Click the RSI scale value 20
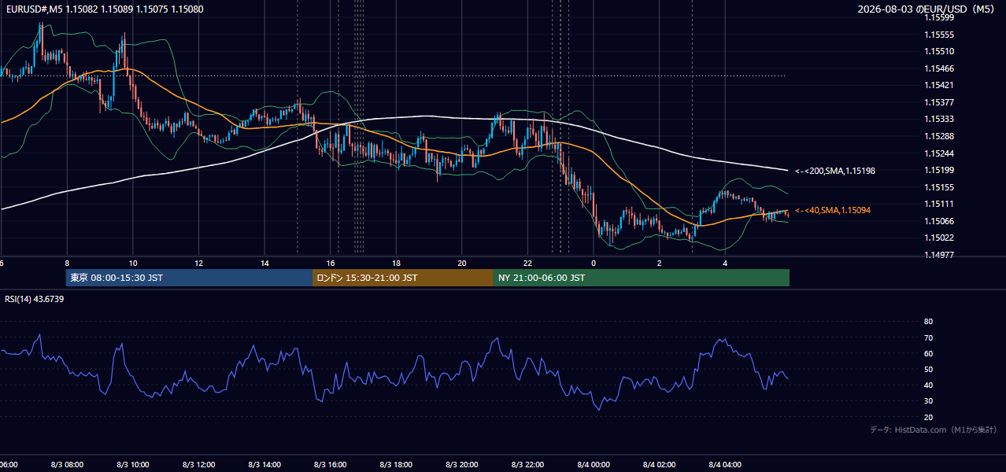This screenshot has width=1006, height=472. [x=928, y=417]
